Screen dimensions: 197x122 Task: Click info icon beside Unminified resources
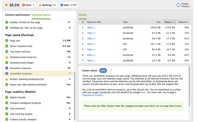click(x=7, y=74)
